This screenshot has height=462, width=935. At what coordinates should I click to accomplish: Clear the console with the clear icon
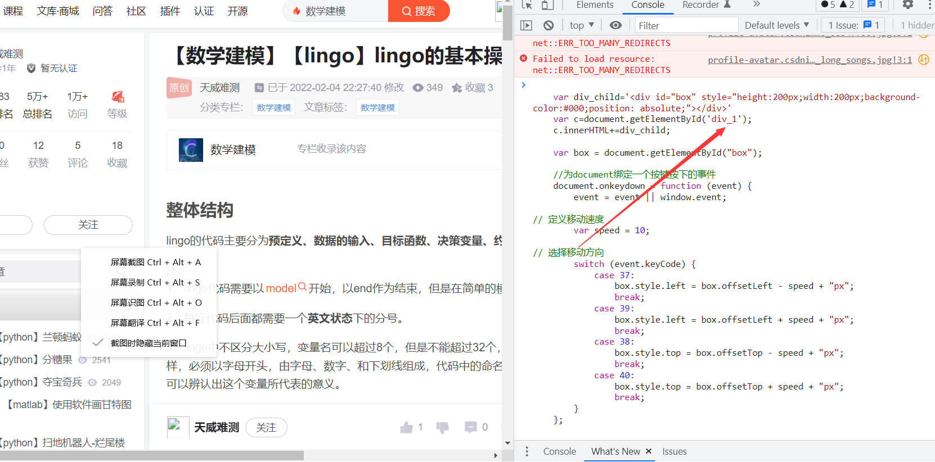(549, 25)
